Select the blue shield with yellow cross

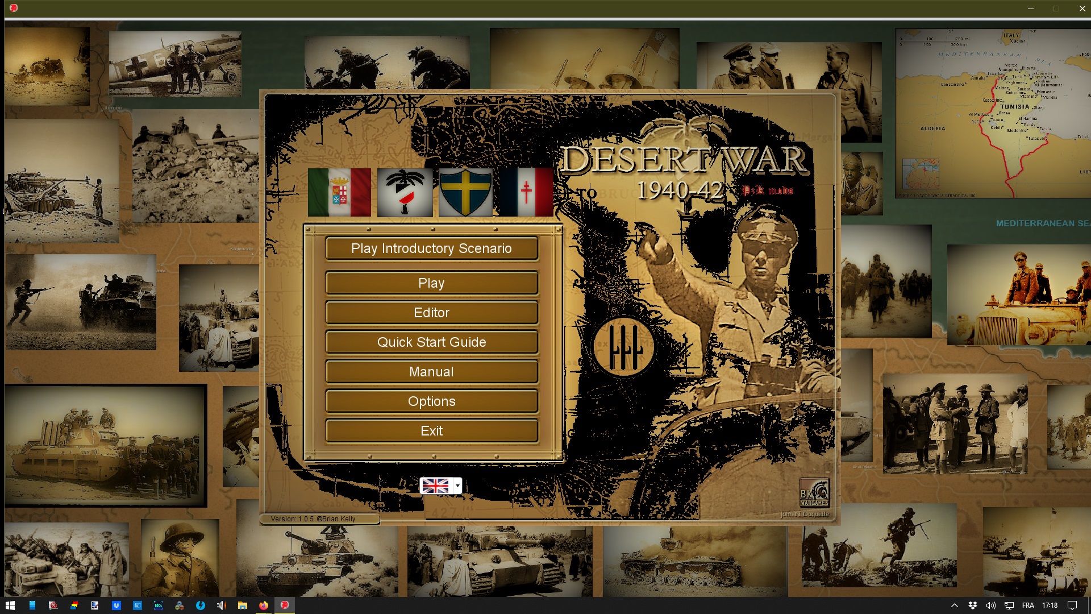465,192
